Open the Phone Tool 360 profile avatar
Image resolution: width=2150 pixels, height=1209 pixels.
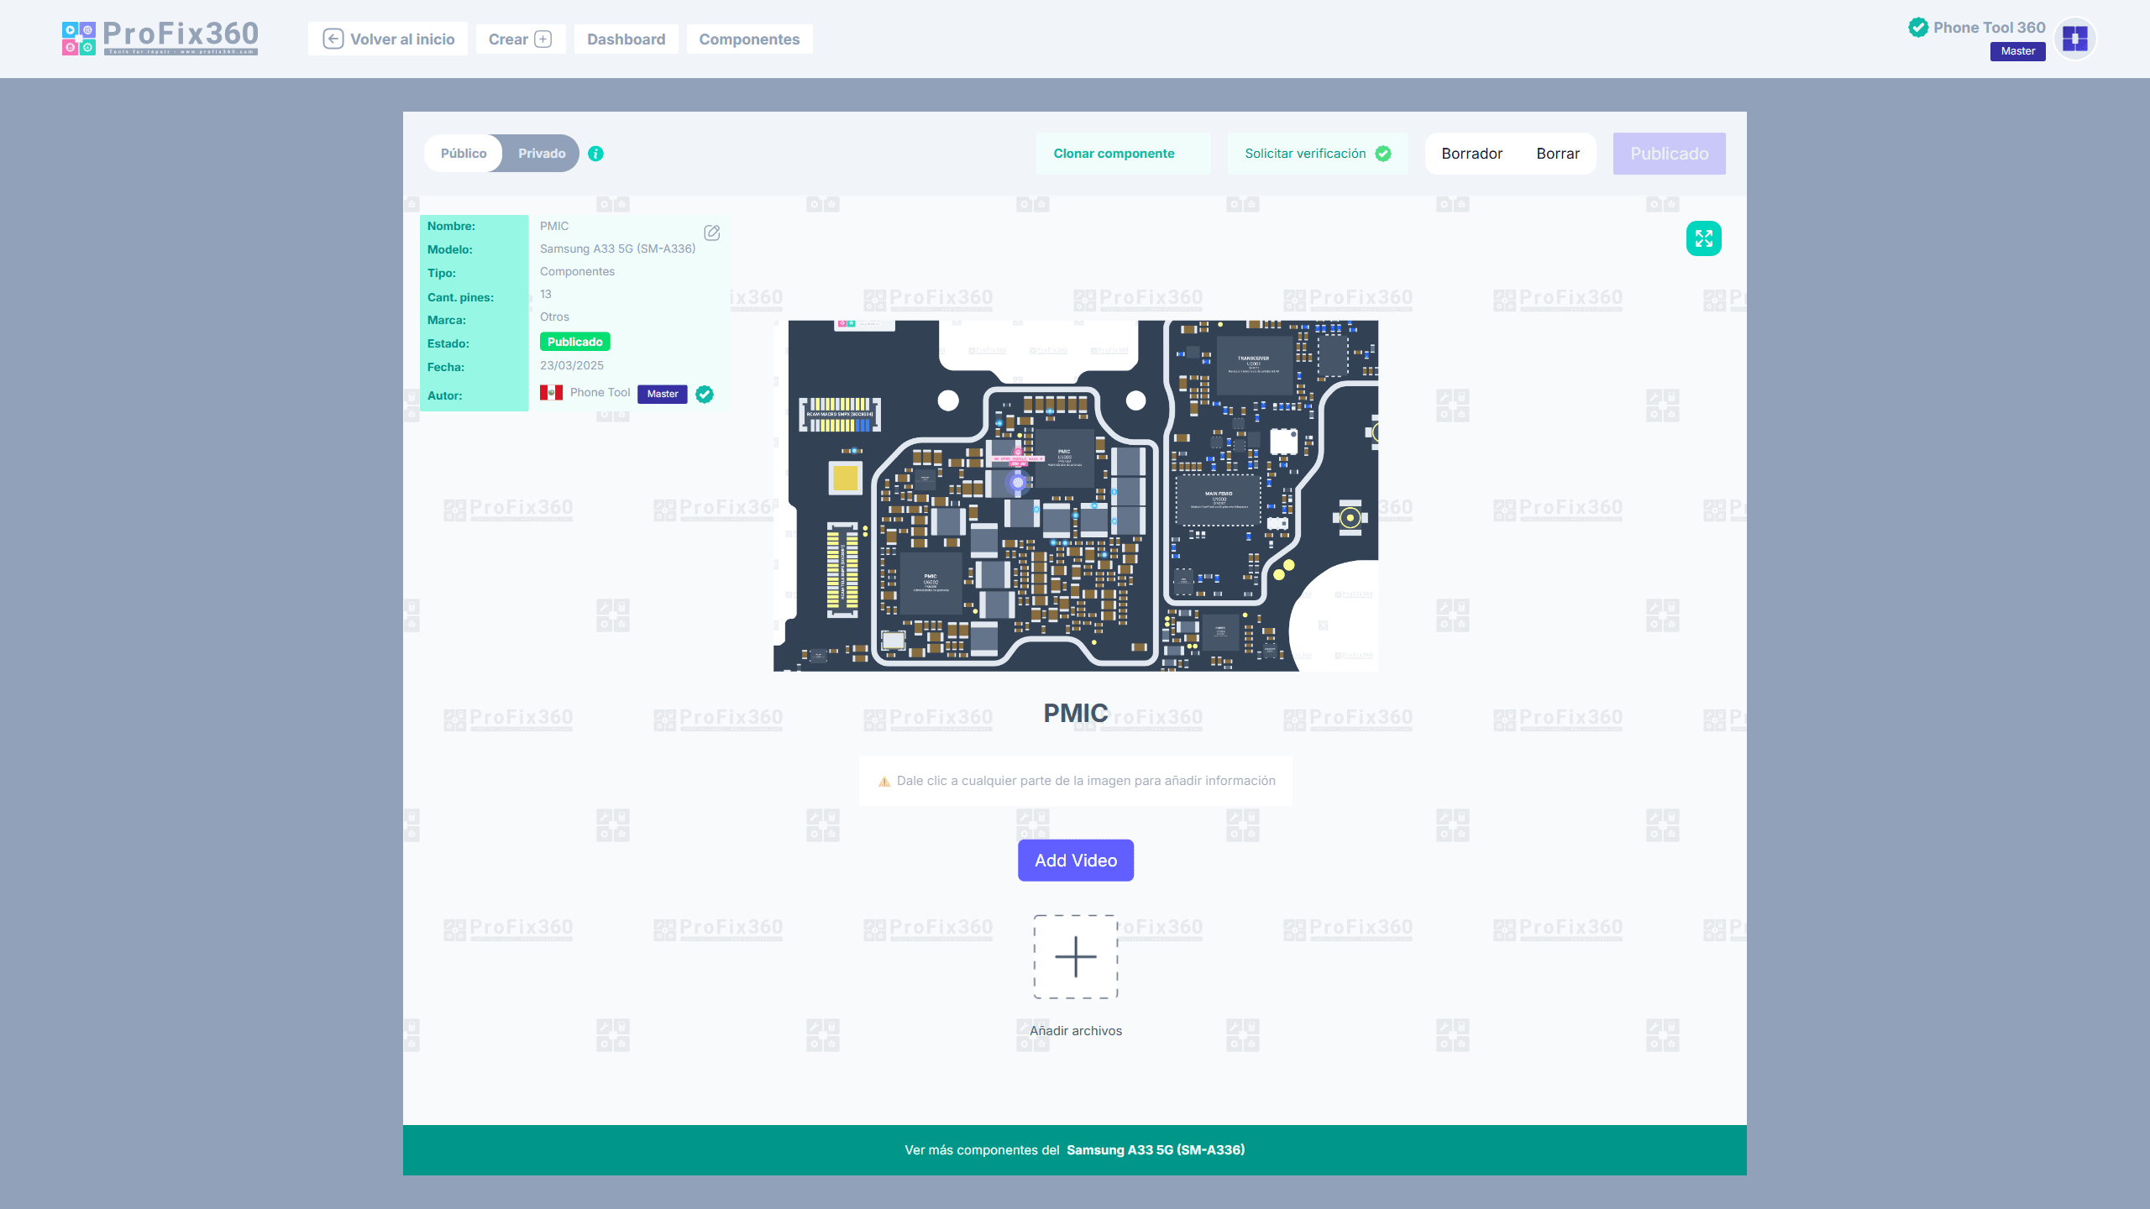coord(2074,39)
